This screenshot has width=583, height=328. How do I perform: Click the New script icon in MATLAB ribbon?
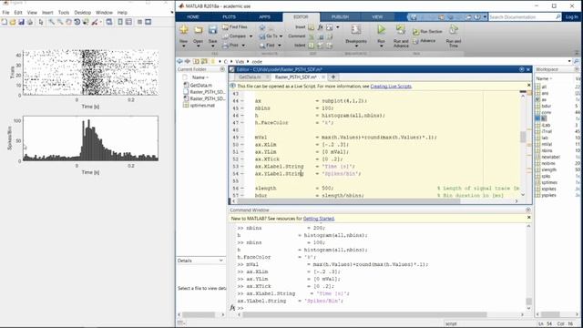coord(184,30)
